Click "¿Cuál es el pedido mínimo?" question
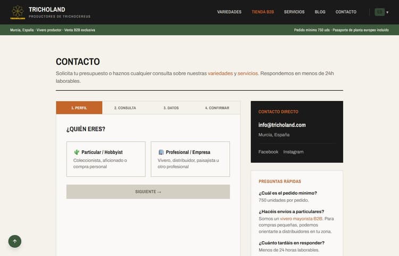 pos(288,193)
